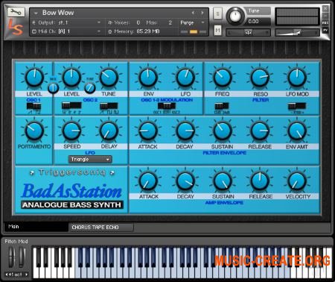
Task: Adjust the volume slider in header
Action: coord(297,32)
